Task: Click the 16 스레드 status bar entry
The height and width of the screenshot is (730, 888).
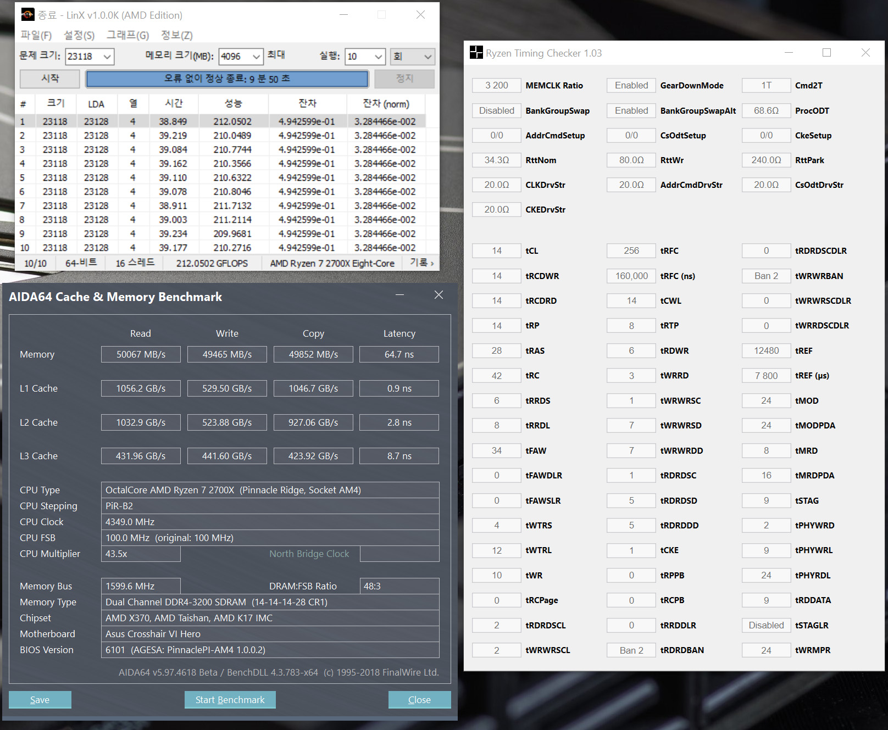Action: point(135,263)
